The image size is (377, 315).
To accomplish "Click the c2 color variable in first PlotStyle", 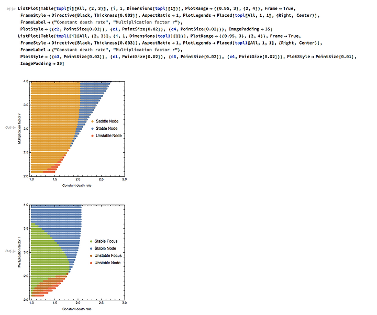I will [x=56, y=29].
